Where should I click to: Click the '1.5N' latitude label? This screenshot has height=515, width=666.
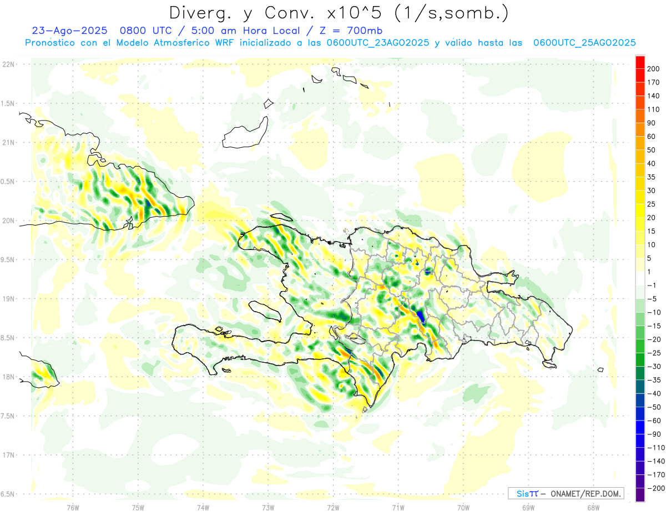click(8, 103)
